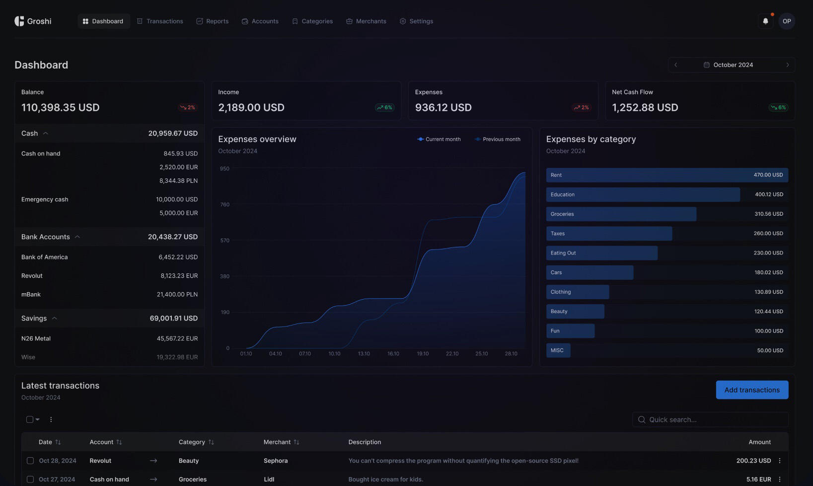The image size is (813, 486).
Task: Click the notification bell icon
Action: [x=765, y=21]
